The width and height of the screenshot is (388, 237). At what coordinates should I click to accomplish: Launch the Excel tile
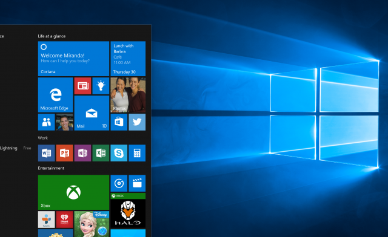point(101,153)
